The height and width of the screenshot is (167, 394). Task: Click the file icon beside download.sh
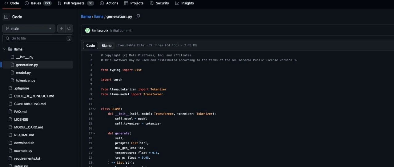(10, 143)
